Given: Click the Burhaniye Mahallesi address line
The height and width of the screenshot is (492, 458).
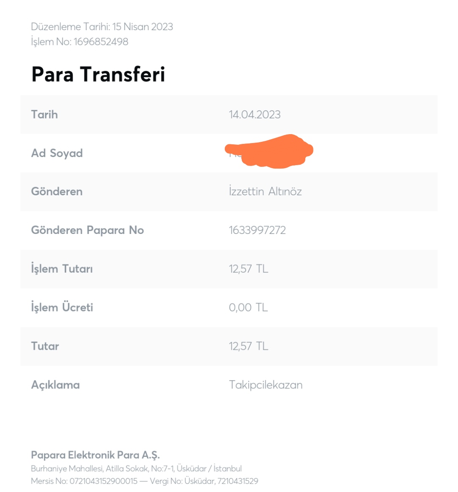Looking at the screenshot, I should pos(137,469).
